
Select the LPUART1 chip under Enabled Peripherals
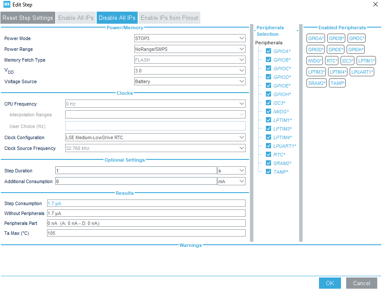coord(362,72)
